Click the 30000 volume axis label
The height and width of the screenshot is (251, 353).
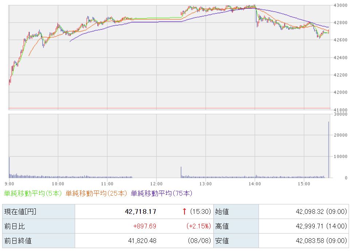(x=340, y=114)
